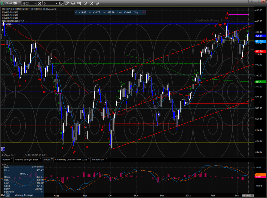267x198 pixels.
Task: Switch to Relative Strength Index tab
Action: (27, 160)
